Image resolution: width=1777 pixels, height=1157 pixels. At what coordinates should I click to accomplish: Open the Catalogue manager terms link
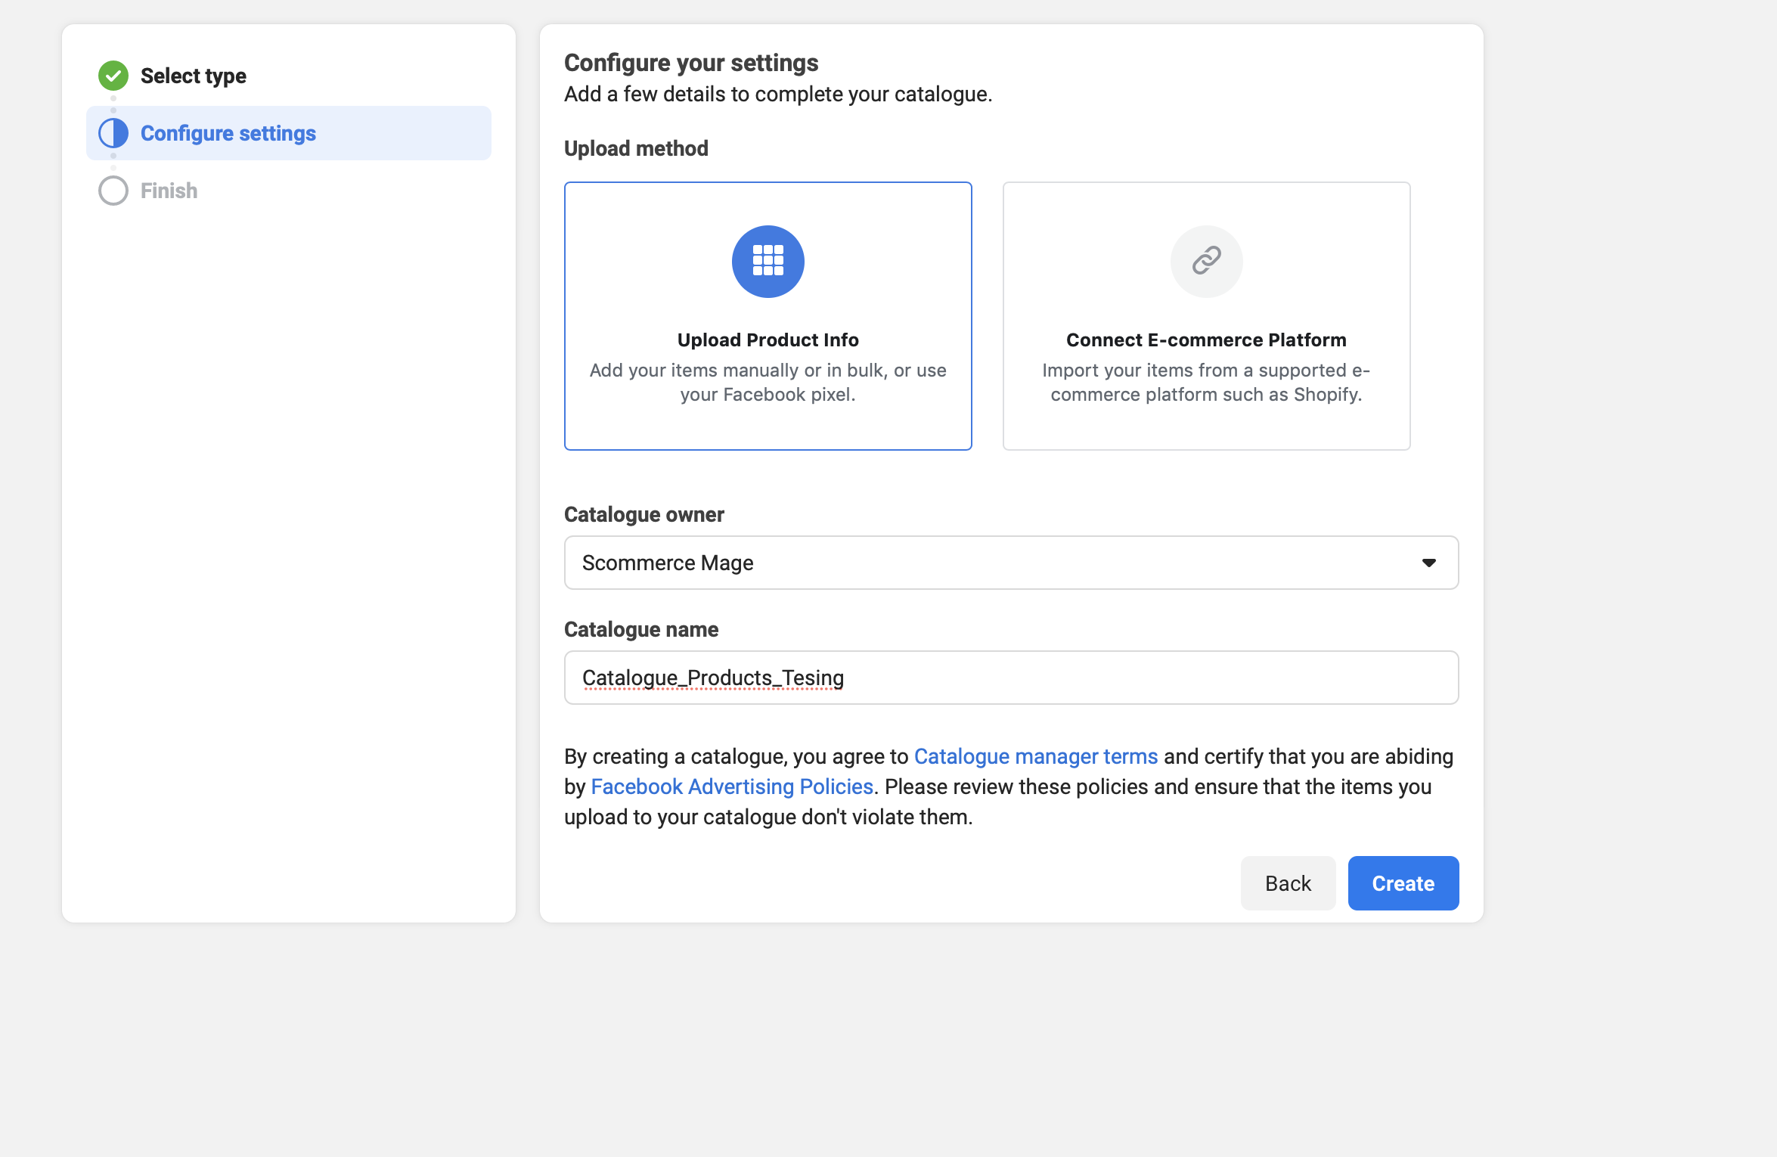(x=1035, y=756)
